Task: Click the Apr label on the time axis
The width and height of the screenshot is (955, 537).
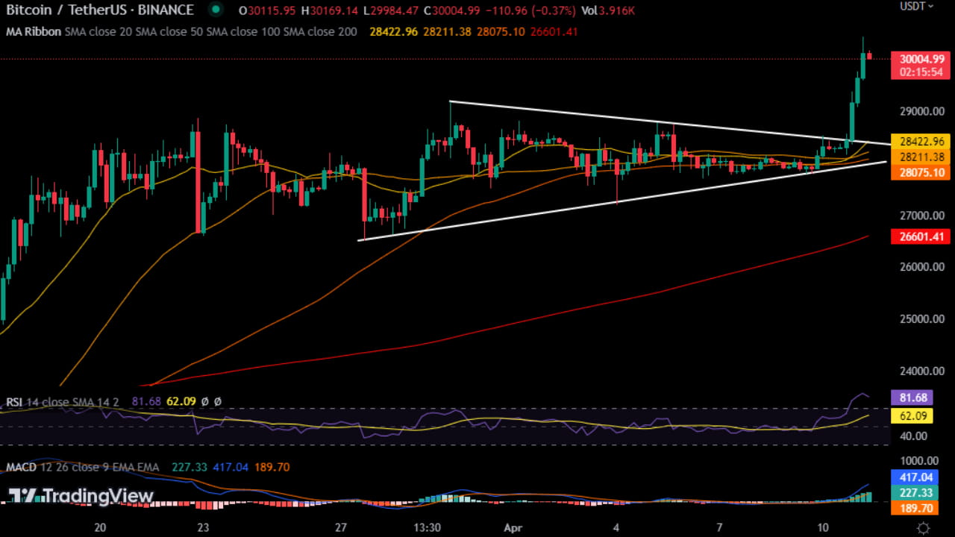Action: (x=513, y=527)
